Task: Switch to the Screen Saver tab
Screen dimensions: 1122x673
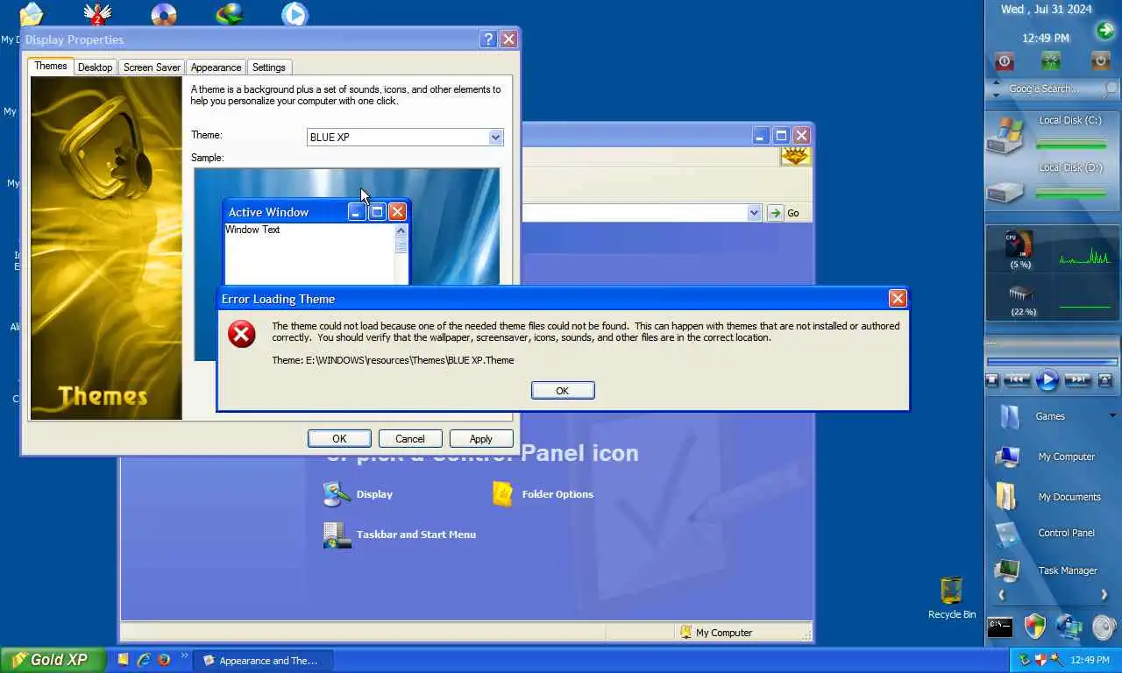Action: 152,67
